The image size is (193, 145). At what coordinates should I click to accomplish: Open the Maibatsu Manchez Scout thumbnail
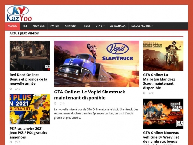tap(163, 56)
